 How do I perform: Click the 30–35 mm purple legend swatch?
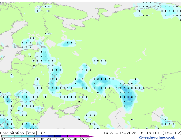pos(64,136)
